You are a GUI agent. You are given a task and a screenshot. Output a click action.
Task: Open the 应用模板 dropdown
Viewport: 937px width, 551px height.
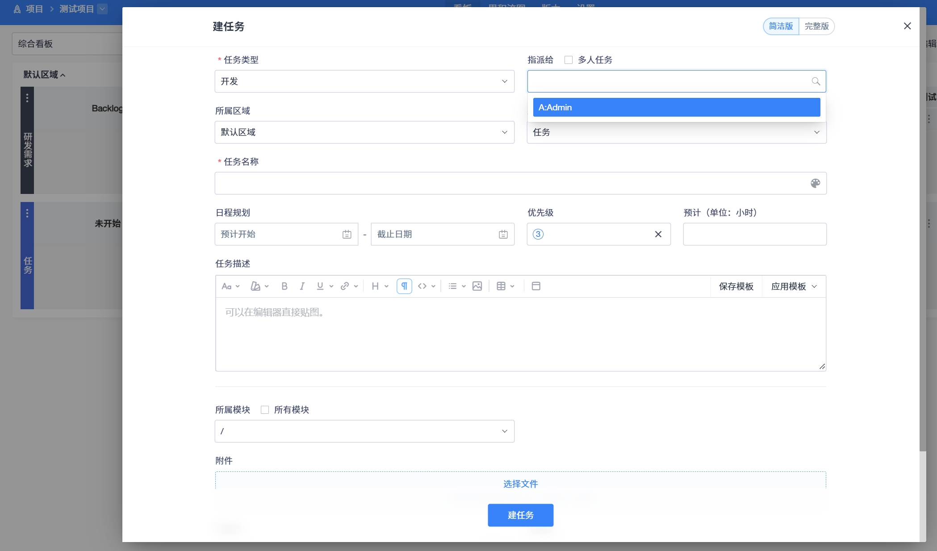794,286
